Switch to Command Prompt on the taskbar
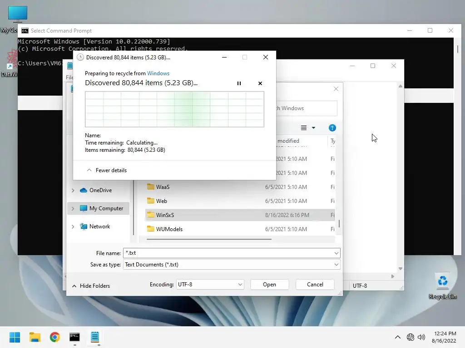The height and width of the screenshot is (348, 465). pyautogui.click(x=74, y=337)
